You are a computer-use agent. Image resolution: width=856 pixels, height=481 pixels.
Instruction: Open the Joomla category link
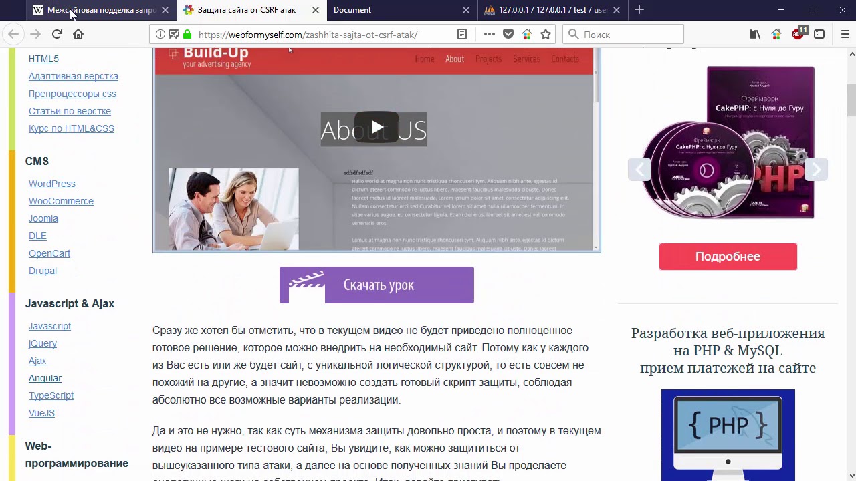pyautogui.click(x=43, y=218)
